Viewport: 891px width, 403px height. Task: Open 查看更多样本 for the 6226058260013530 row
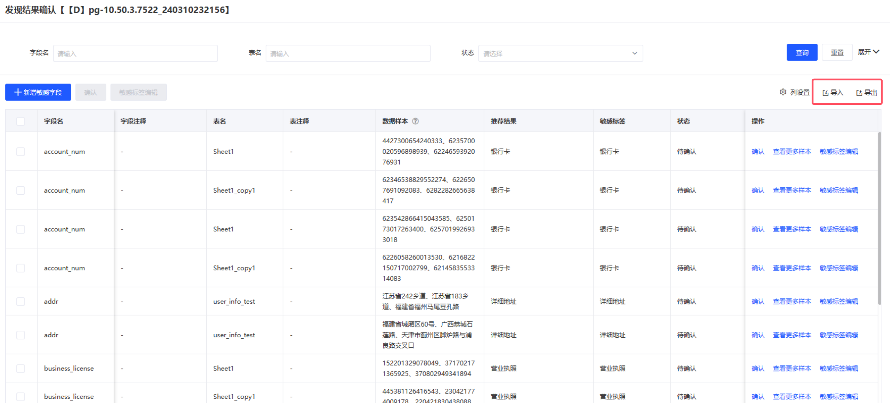click(x=792, y=268)
